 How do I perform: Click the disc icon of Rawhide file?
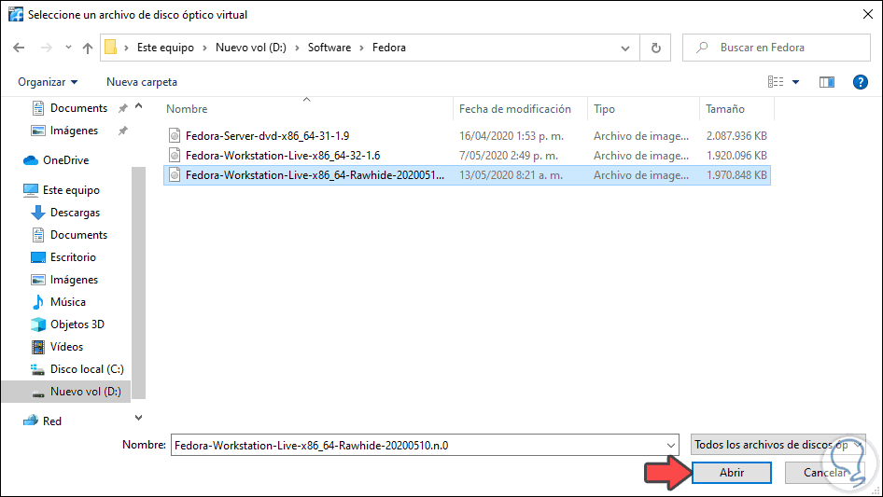pyautogui.click(x=175, y=175)
